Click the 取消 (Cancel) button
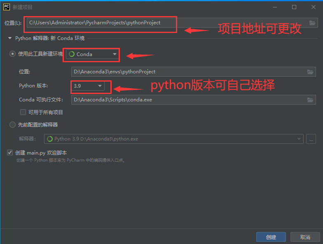 (x=305, y=237)
